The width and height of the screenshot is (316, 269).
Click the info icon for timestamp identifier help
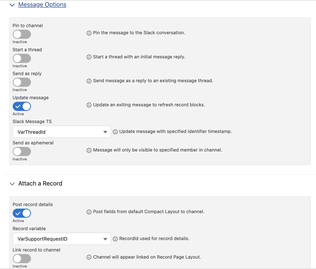(x=115, y=132)
